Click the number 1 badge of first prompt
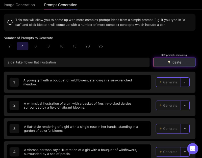 [x=14, y=82]
